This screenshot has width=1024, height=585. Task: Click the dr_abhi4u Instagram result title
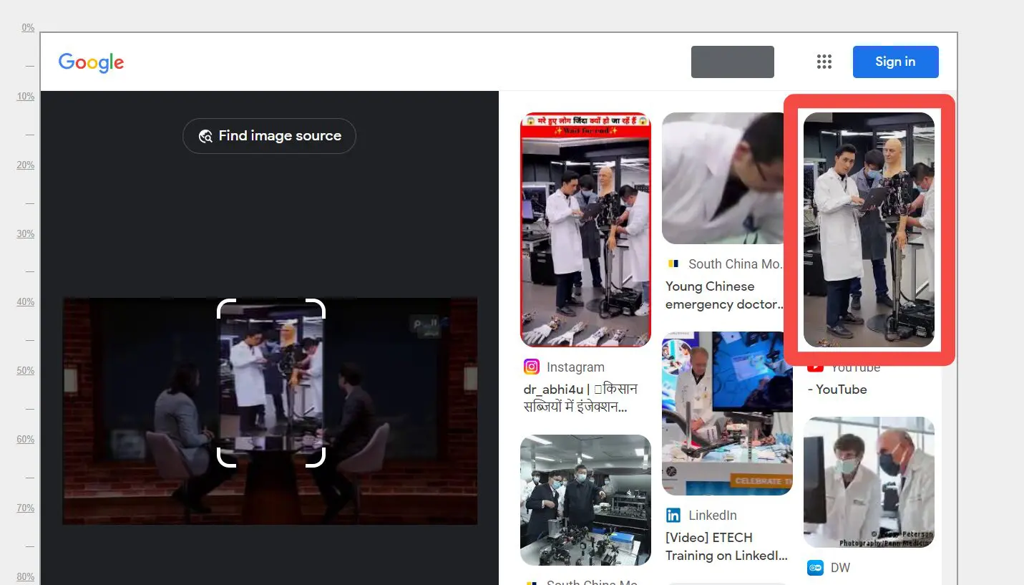tap(580, 398)
